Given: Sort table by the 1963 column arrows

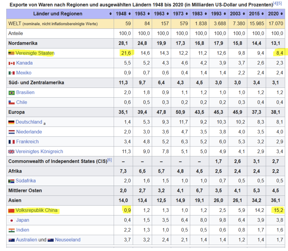Looking at the screenshot, I should click(x=168, y=14).
